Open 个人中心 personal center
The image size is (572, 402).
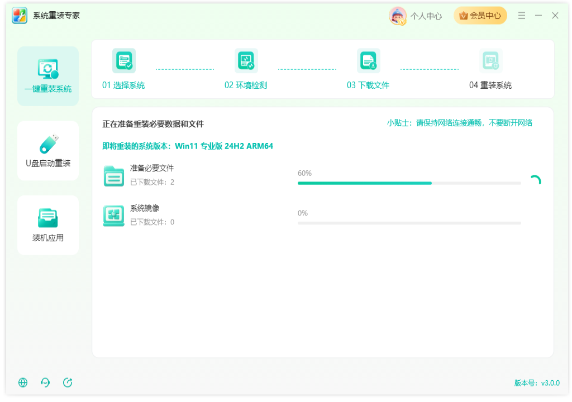tap(426, 16)
